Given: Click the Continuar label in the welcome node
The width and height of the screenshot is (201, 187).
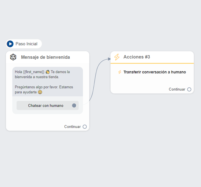Looking at the screenshot, I should coord(72,127).
